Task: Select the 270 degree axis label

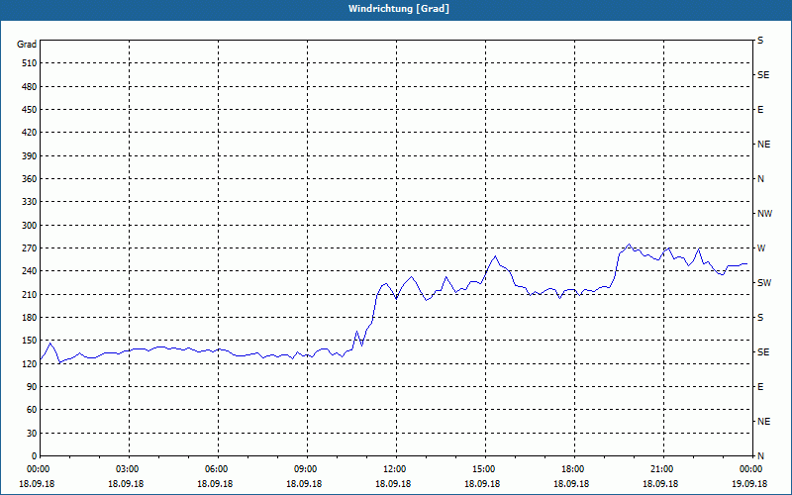Action: (30, 248)
